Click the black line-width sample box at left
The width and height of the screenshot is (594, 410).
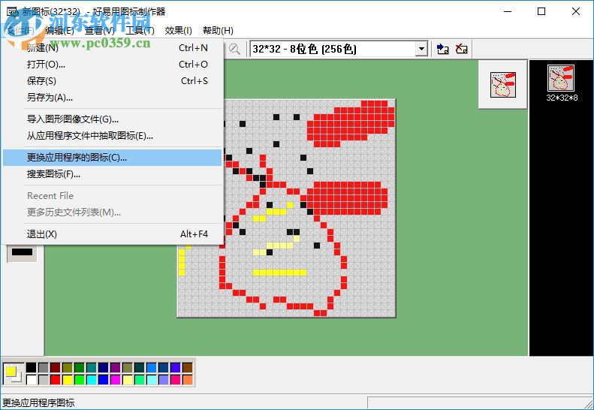[x=22, y=253]
